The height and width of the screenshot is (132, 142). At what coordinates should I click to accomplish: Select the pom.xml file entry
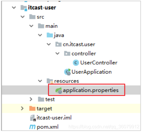pyautogui.click(x=48, y=127)
